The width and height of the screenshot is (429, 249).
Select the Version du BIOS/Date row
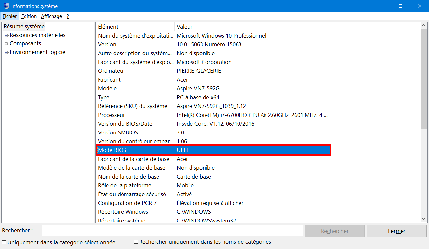pos(213,124)
